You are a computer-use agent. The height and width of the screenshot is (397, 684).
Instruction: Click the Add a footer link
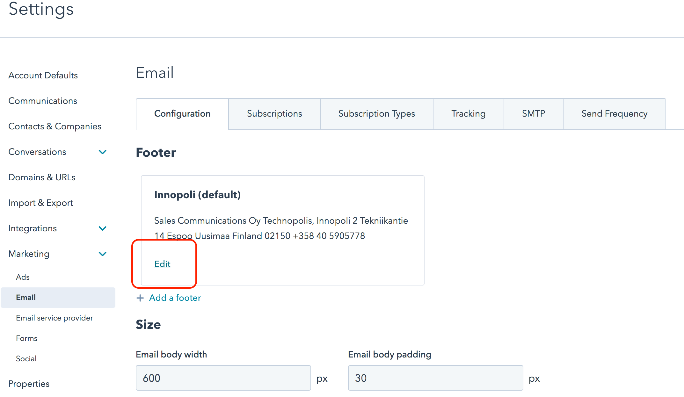point(175,298)
